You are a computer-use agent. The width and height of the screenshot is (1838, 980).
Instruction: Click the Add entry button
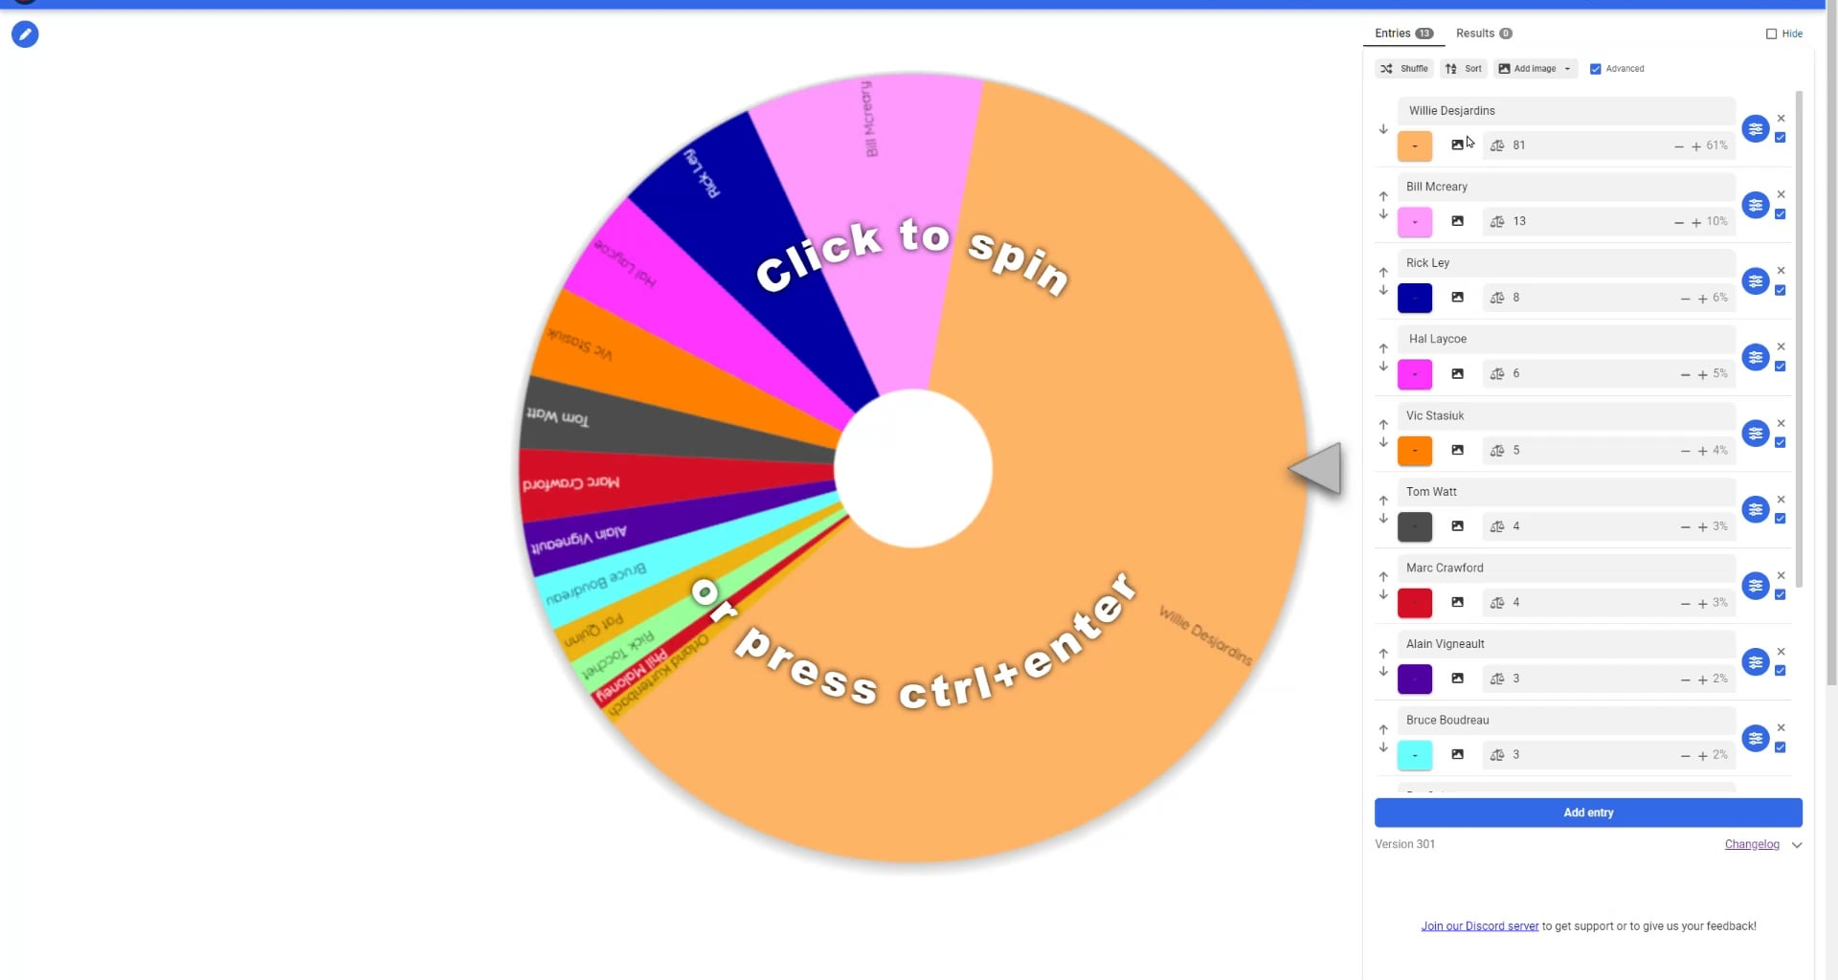coord(1588,813)
